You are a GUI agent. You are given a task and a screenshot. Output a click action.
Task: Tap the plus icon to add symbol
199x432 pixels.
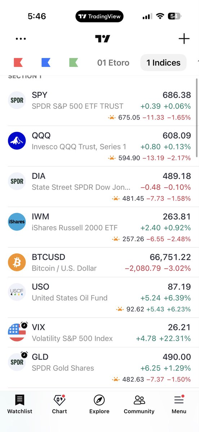pos(184,39)
